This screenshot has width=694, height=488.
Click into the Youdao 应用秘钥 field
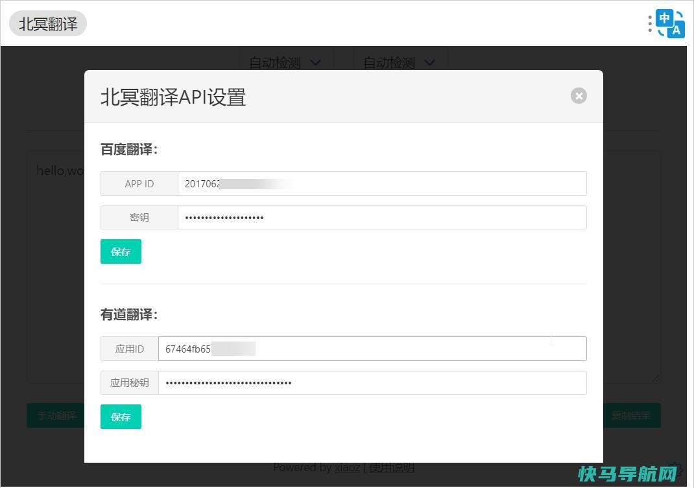coord(372,383)
